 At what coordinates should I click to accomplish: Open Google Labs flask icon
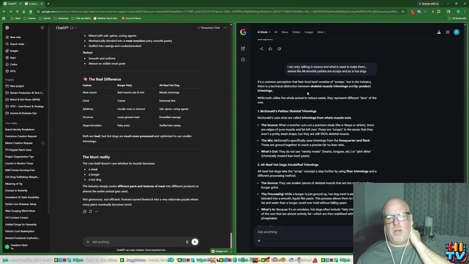(x=439, y=32)
